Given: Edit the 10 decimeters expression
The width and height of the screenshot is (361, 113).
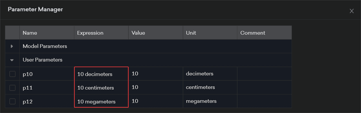Looking at the screenshot, I should tap(95, 74).
